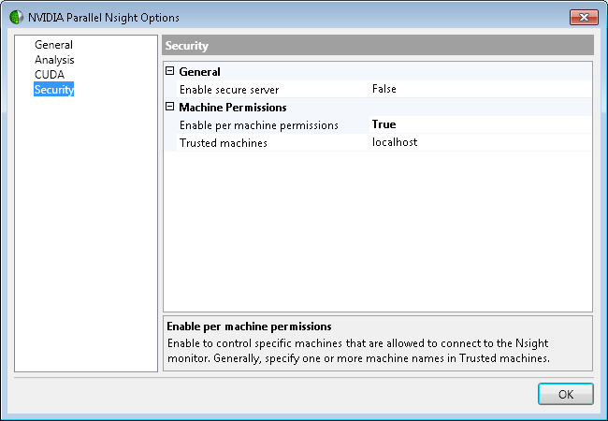Select the Trusted machines property label
608x421 pixels.
[223, 143]
